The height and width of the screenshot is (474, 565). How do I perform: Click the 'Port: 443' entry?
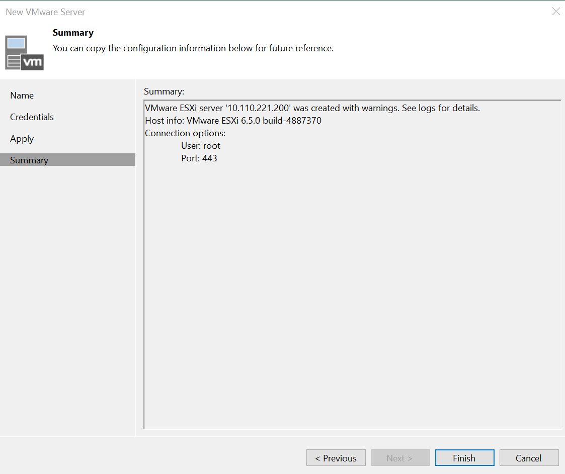tap(199, 158)
